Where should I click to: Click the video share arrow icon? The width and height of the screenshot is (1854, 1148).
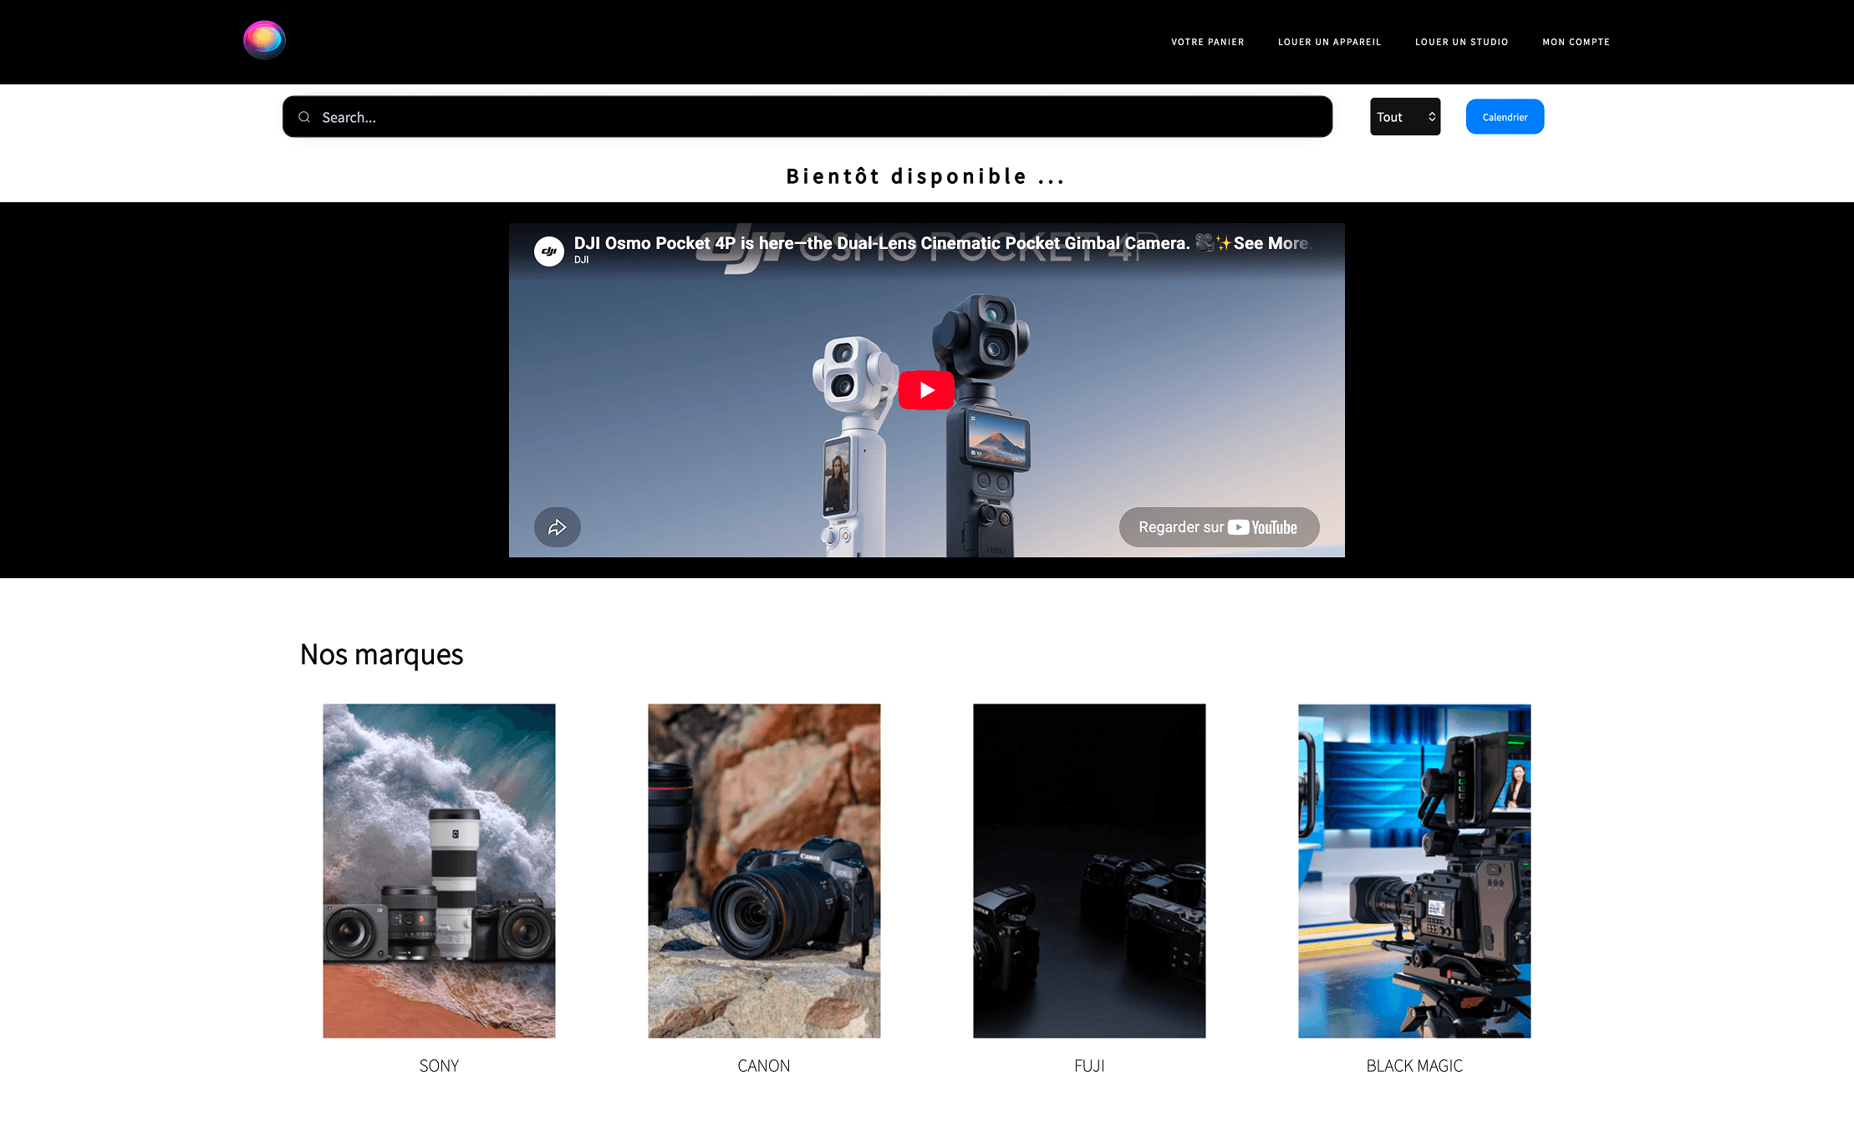(558, 527)
